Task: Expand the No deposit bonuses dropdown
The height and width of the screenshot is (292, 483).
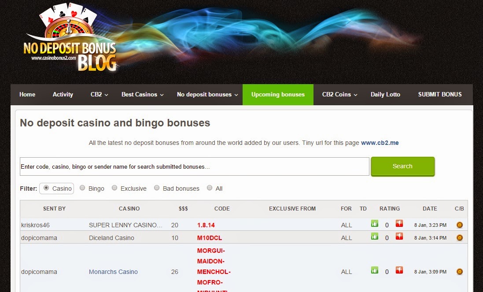Action: point(207,95)
